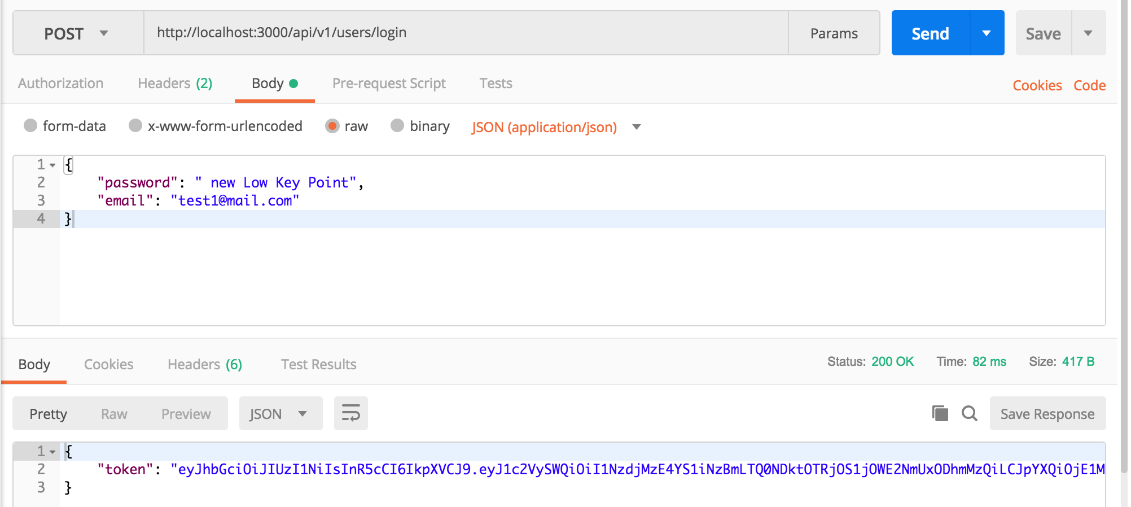Open the response Headers (6) tab
Image resolution: width=1131 pixels, height=507 pixels.
pyautogui.click(x=205, y=364)
